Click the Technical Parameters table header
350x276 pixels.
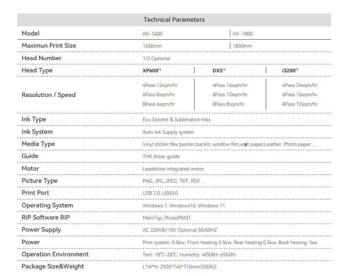(x=174, y=20)
